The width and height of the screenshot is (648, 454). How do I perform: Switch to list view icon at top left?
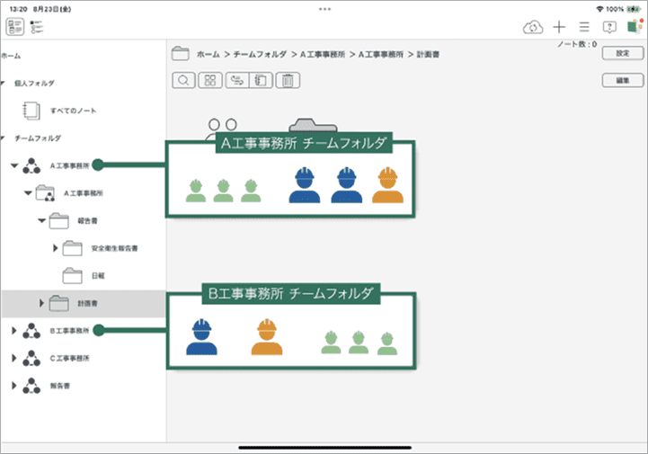[37, 27]
